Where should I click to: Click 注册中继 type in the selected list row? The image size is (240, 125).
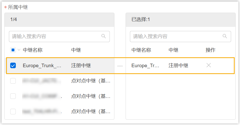[178, 65]
